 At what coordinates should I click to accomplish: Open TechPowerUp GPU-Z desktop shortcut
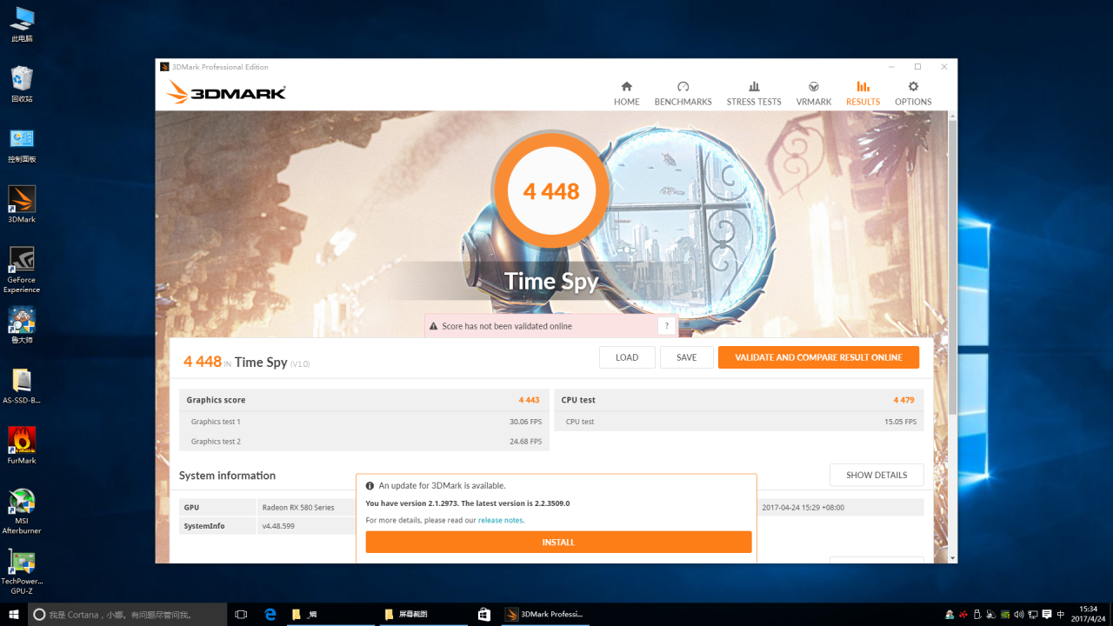click(x=22, y=571)
